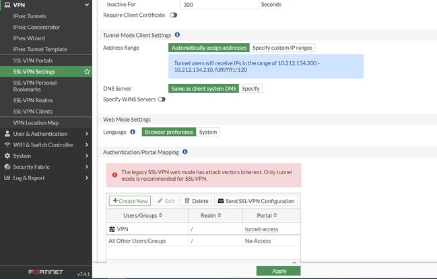
Task: Click the System gear icon
Action: click(x=7, y=156)
